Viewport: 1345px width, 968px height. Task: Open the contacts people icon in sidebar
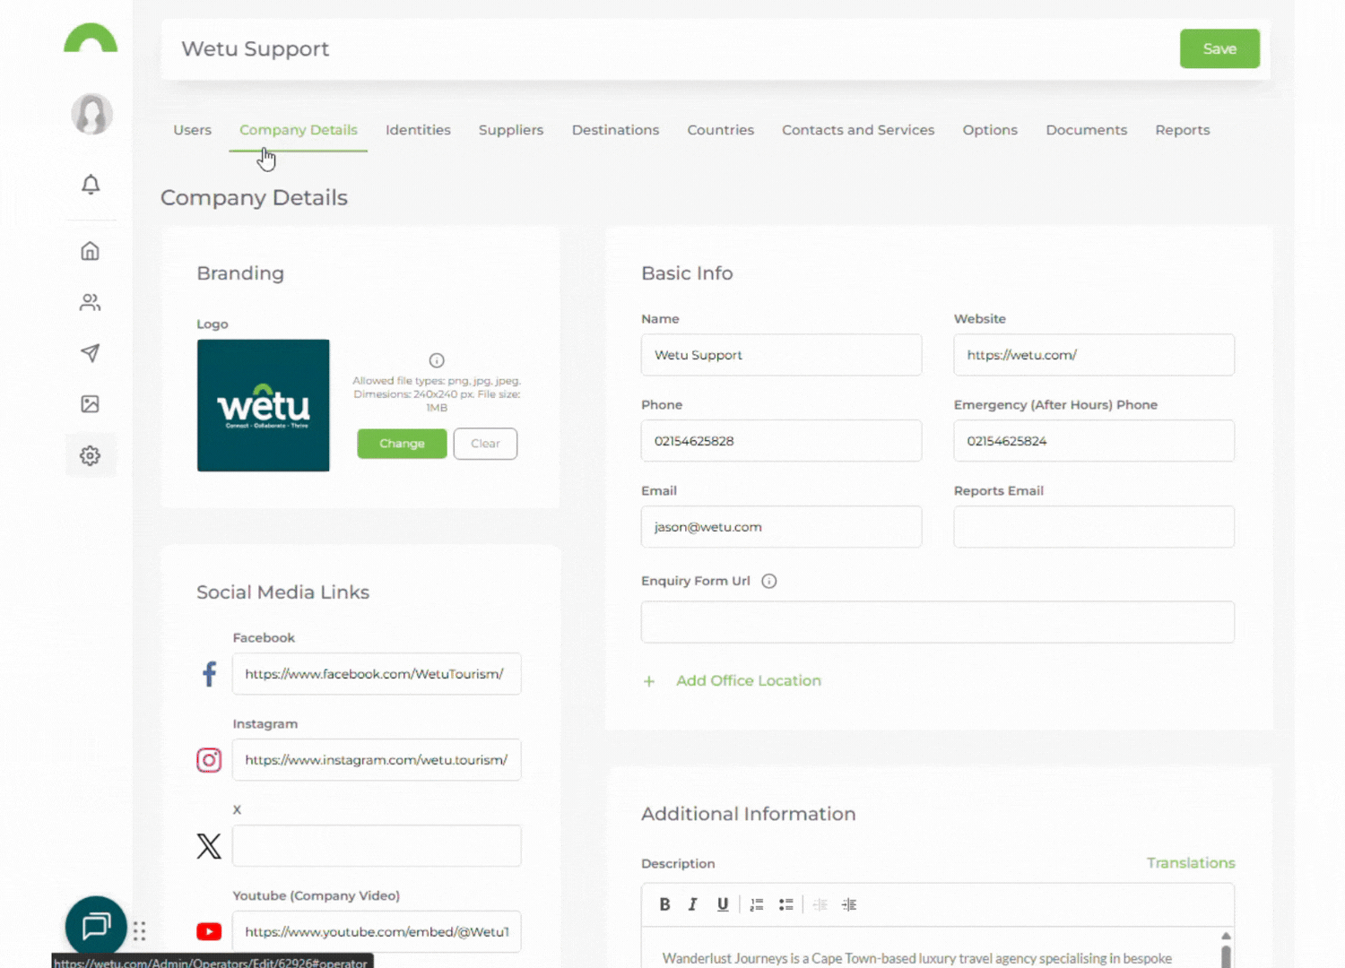(91, 302)
